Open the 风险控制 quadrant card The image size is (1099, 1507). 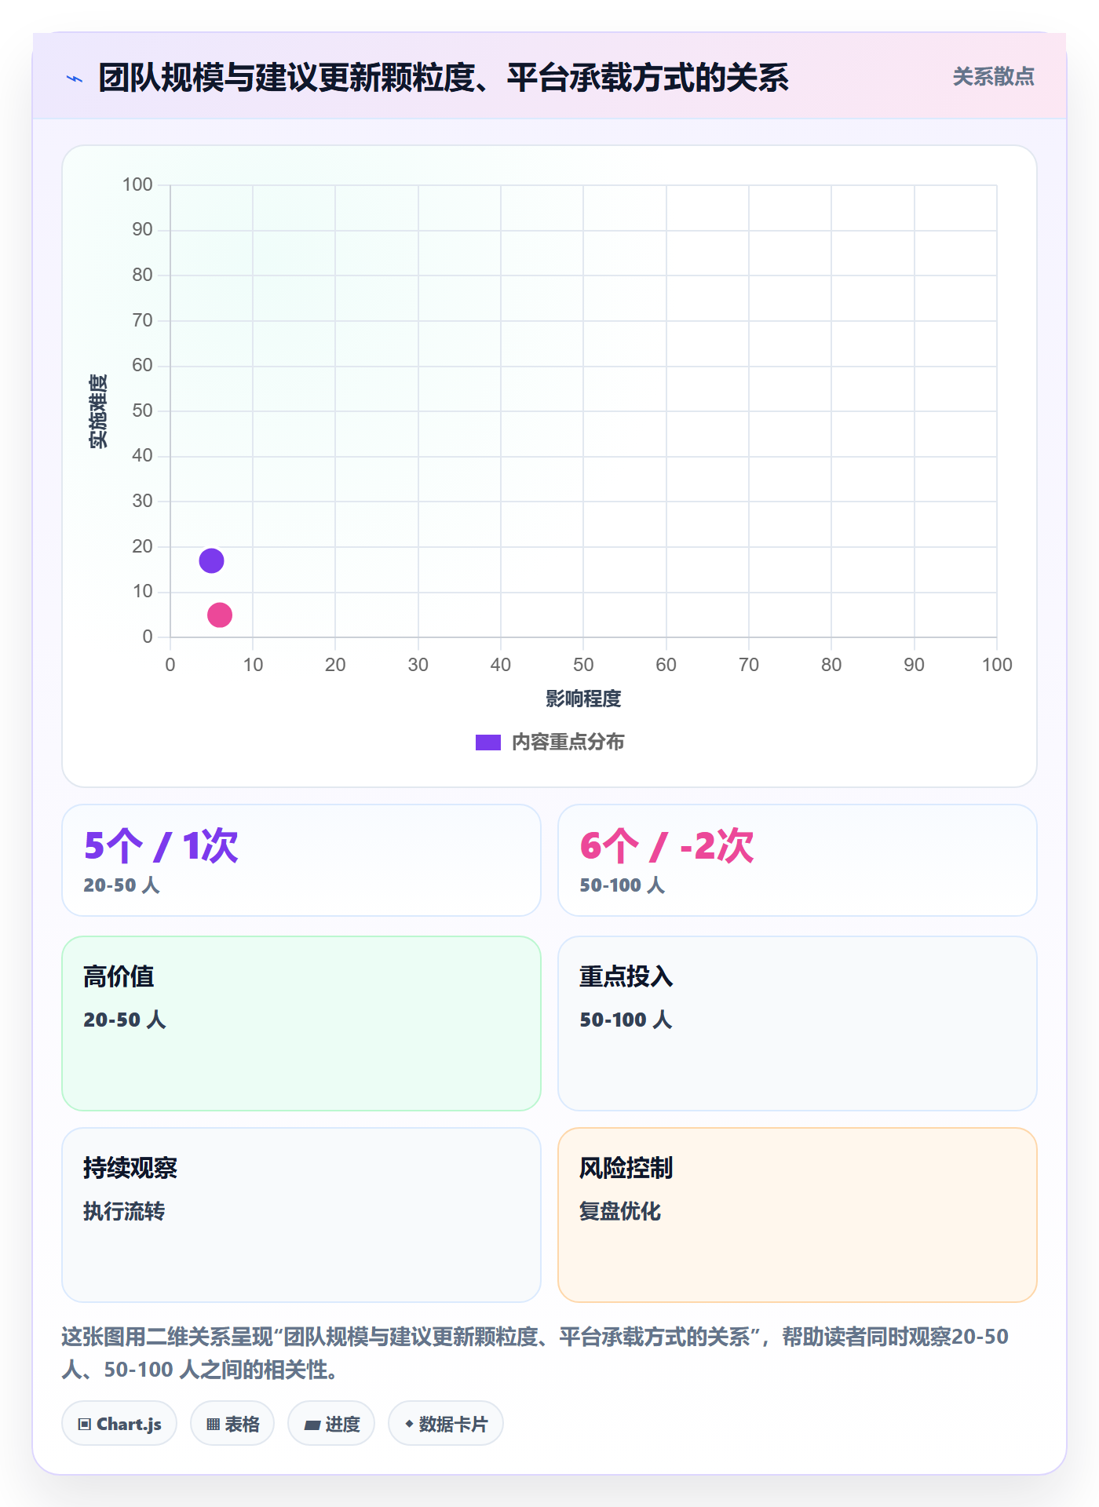coord(798,1215)
